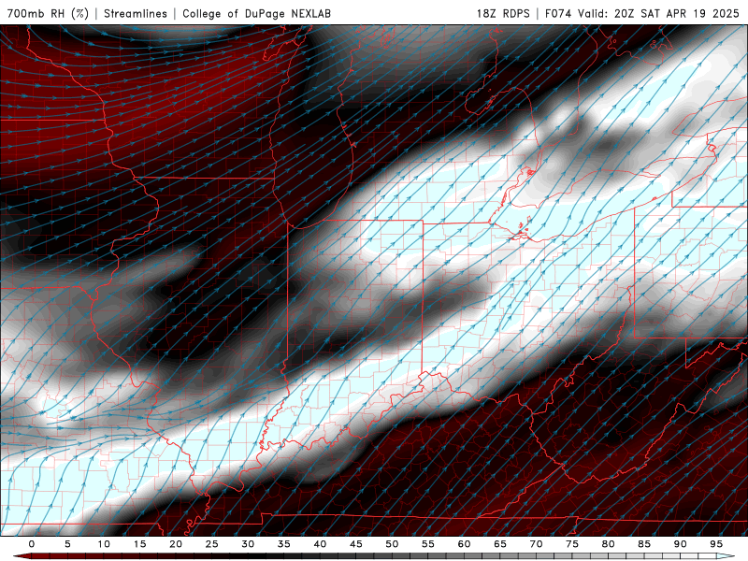Click the colorbar label "55"
748x561 pixels.
click(428, 544)
